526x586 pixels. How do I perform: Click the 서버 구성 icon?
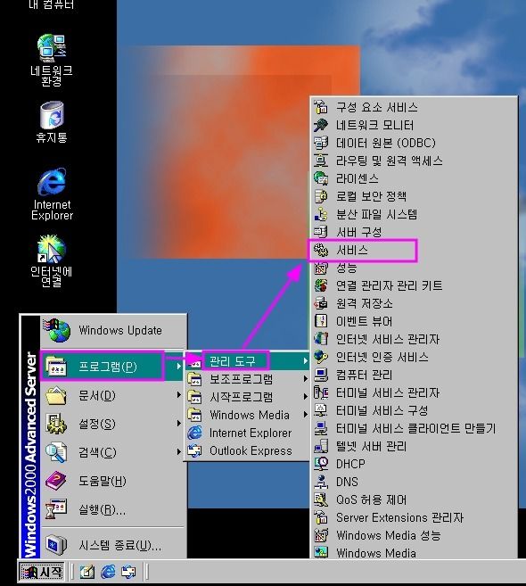(321, 232)
